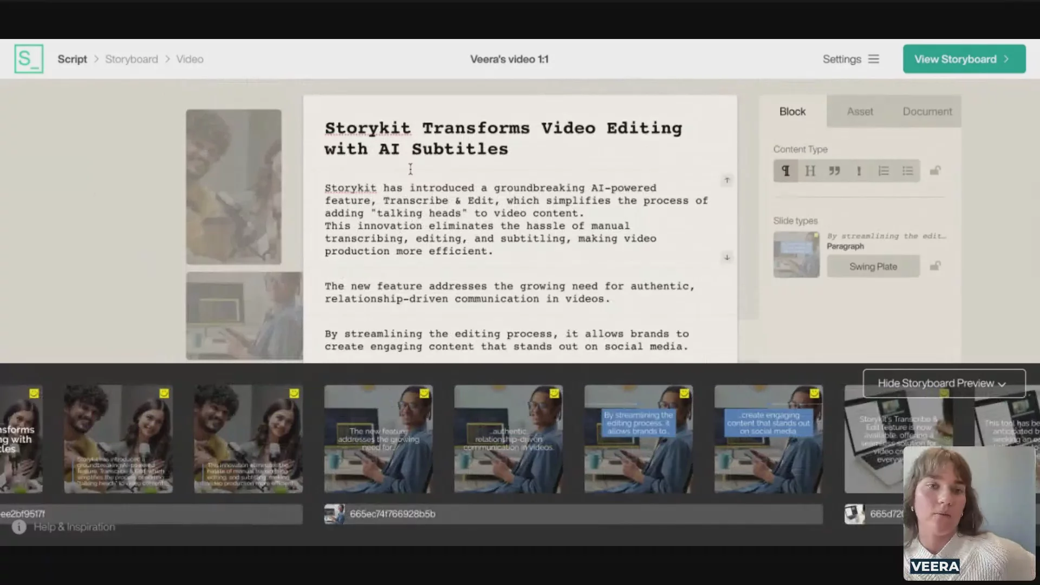Go to Storyboard breadcrumb step
This screenshot has height=585, width=1040.
[132, 59]
